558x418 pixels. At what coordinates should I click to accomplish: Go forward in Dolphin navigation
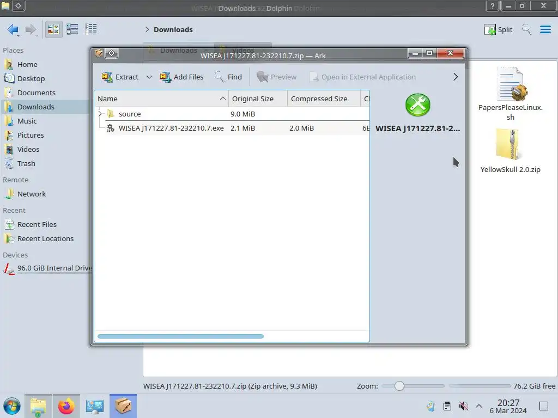[x=31, y=29]
